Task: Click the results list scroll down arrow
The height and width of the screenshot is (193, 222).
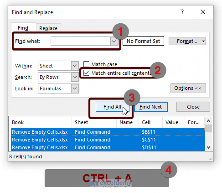Action: [208, 147]
